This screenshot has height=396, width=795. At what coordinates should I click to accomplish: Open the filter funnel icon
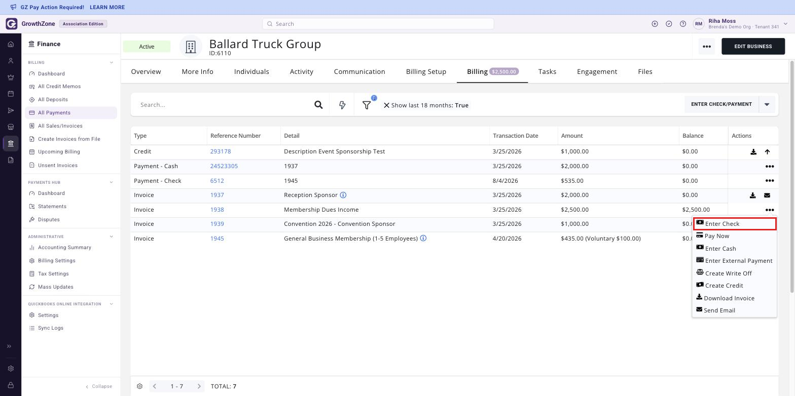pyautogui.click(x=367, y=105)
